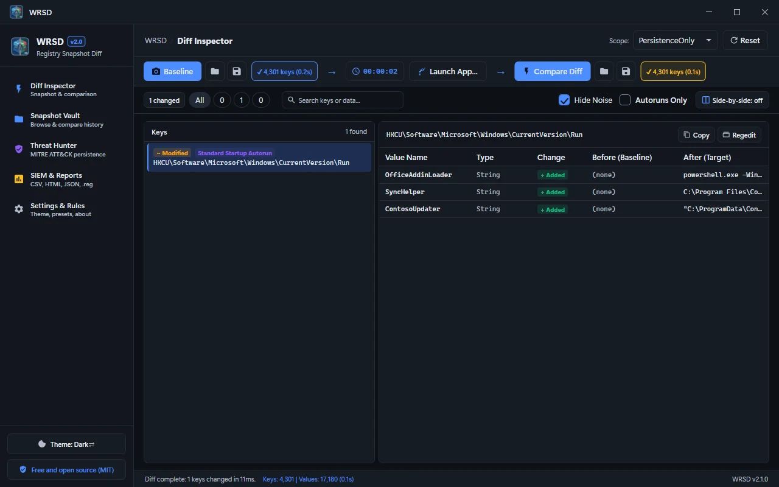Click the Reset button

point(745,40)
